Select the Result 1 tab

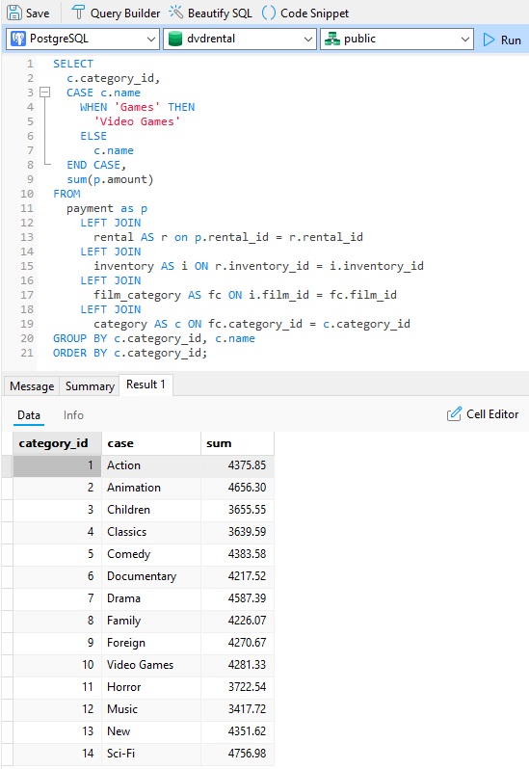tap(145, 384)
